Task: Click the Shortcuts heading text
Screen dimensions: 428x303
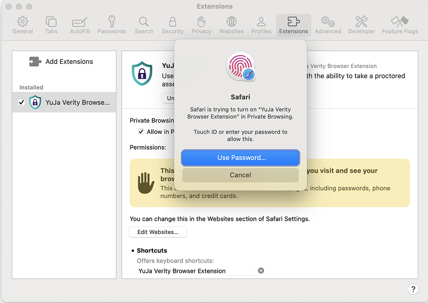Action: (x=152, y=250)
